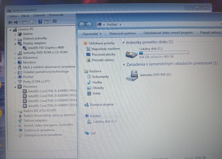The width and height of the screenshot is (222, 159).
Task: Collapse the Jednotky pevného disku group
Action: point(124,43)
